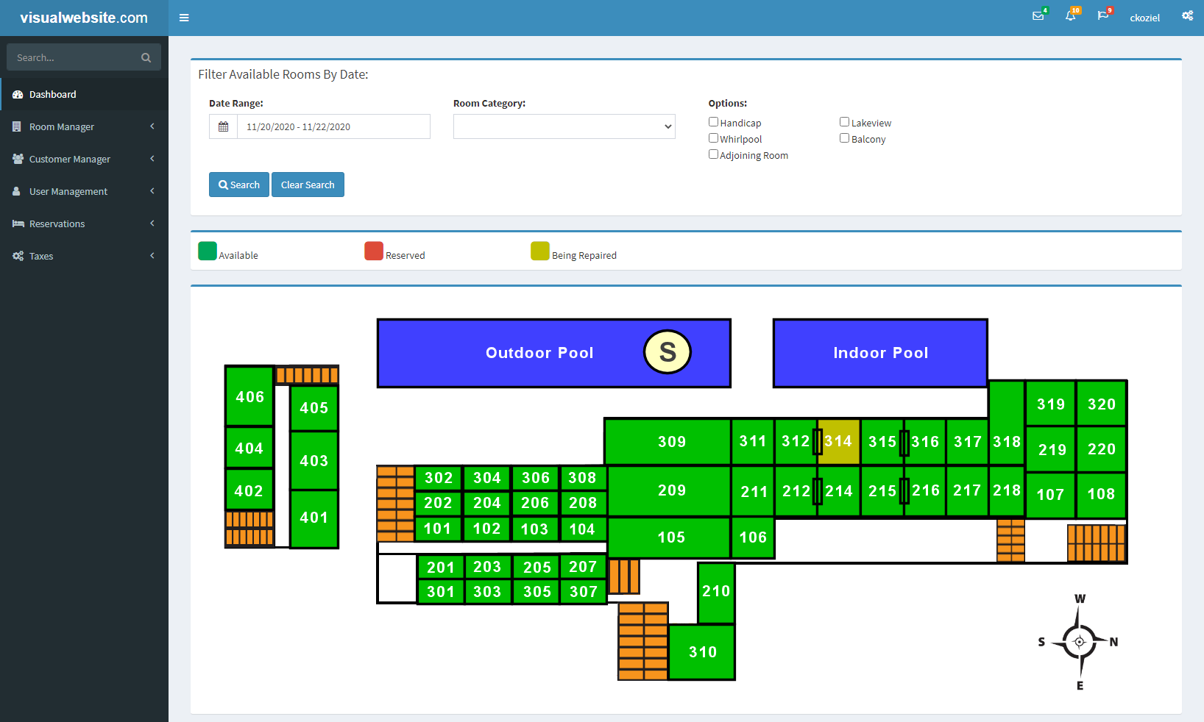This screenshot has width=1204, height=722.
Task: Enable the Handicap option checkbox
Action: (x=713, y=122)
